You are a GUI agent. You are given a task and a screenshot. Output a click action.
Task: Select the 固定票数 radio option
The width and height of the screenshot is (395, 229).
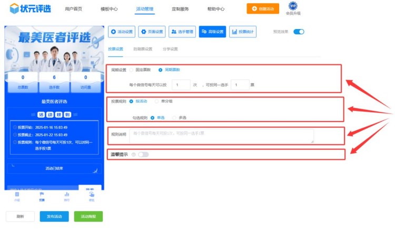[x=131, y=70]
